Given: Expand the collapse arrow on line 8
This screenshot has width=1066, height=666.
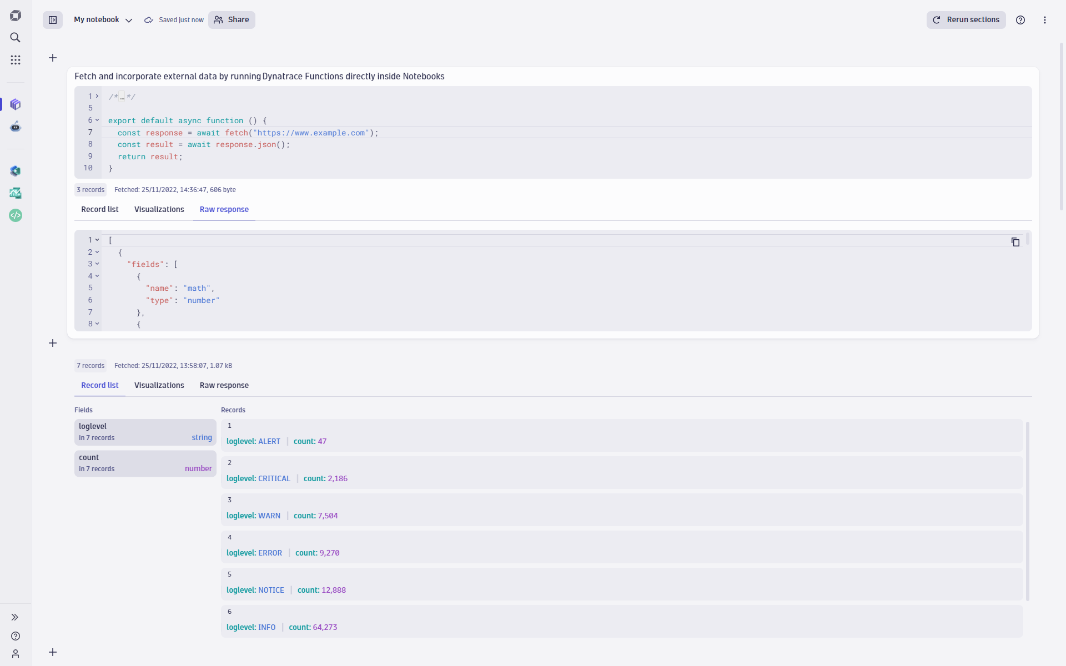Looking at the screenshot, I should point(98,323).
